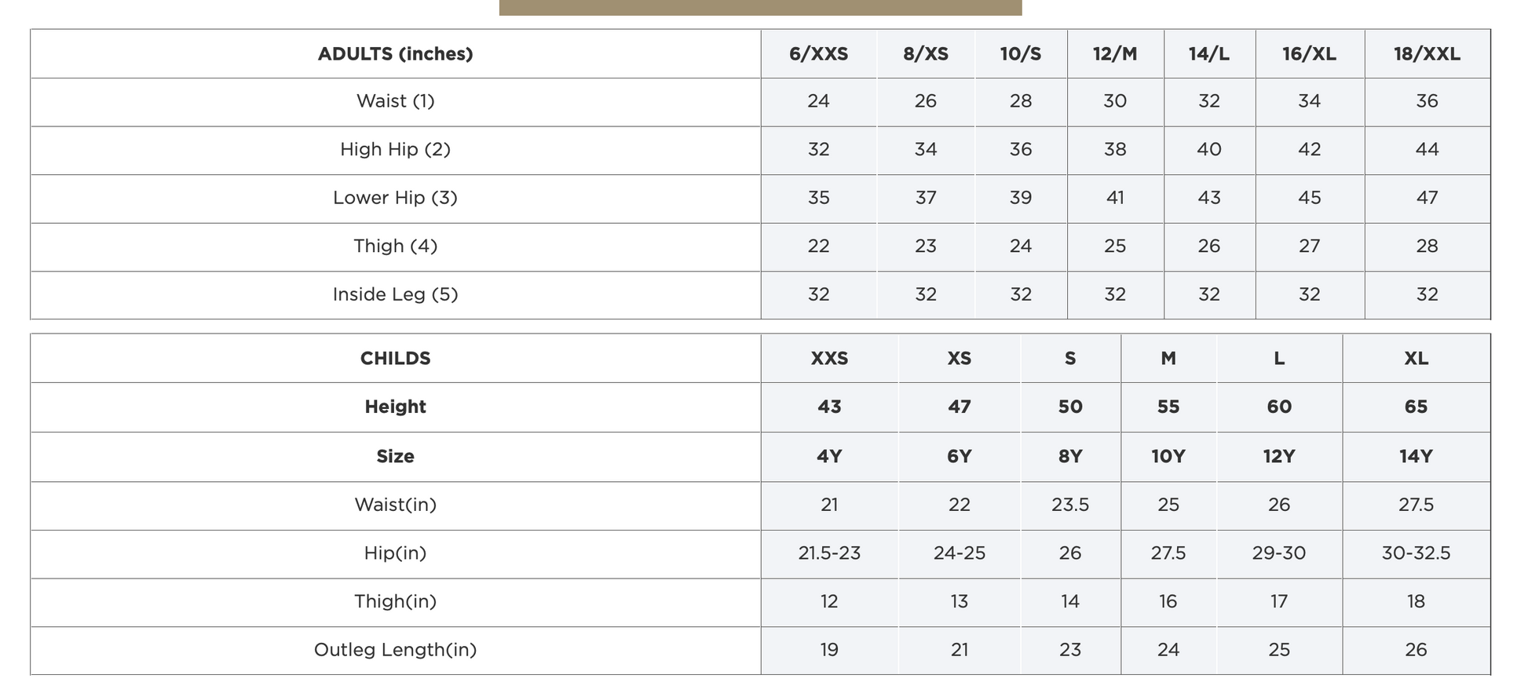Click the ADULTS (inches) table header
This screenshot has width=1528, height=686.
pyautogui.click(x=395, y=54)
